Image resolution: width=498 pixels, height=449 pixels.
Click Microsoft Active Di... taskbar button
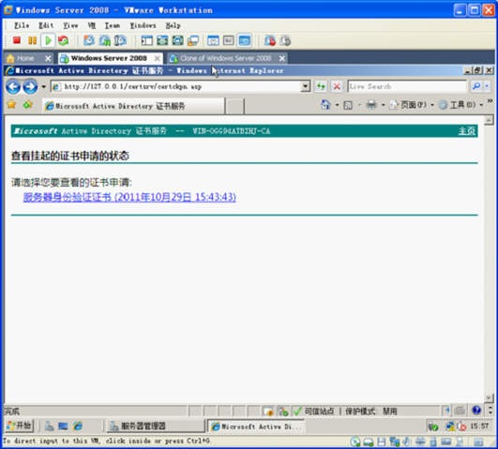(256, 427)
